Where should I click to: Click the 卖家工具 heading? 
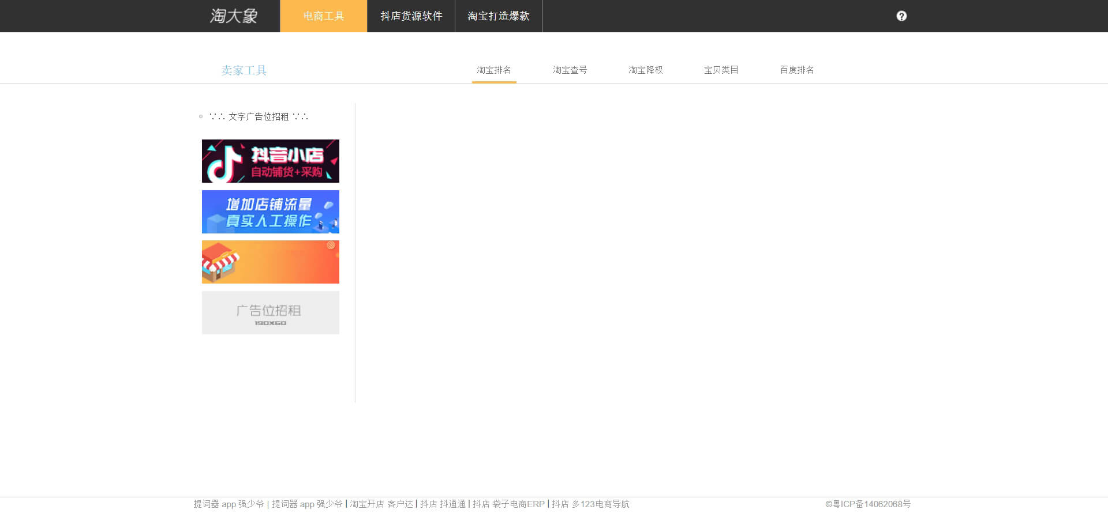(244, 70)
